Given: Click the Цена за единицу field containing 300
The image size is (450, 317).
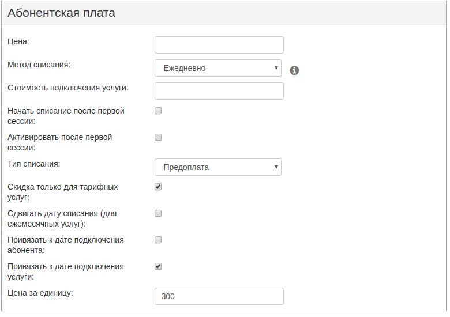Looking at the screenshot, I should tap(219, 296).
